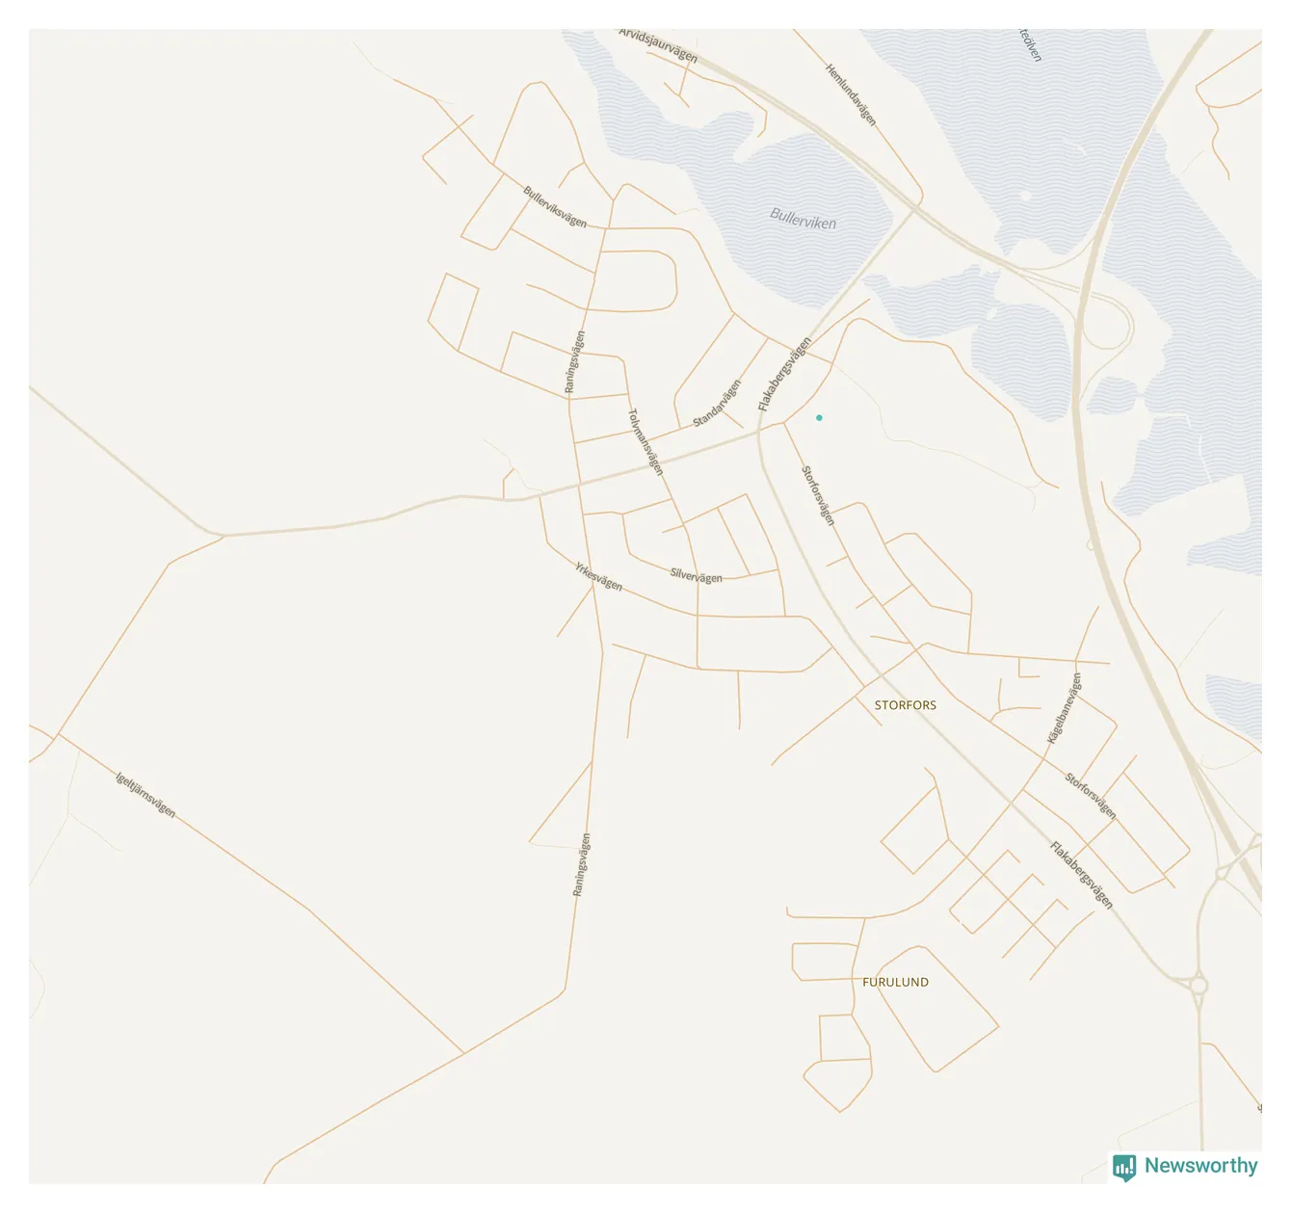
Task: Click the Newsworthy logo icon
Action: click(x=1124, y=1168)
